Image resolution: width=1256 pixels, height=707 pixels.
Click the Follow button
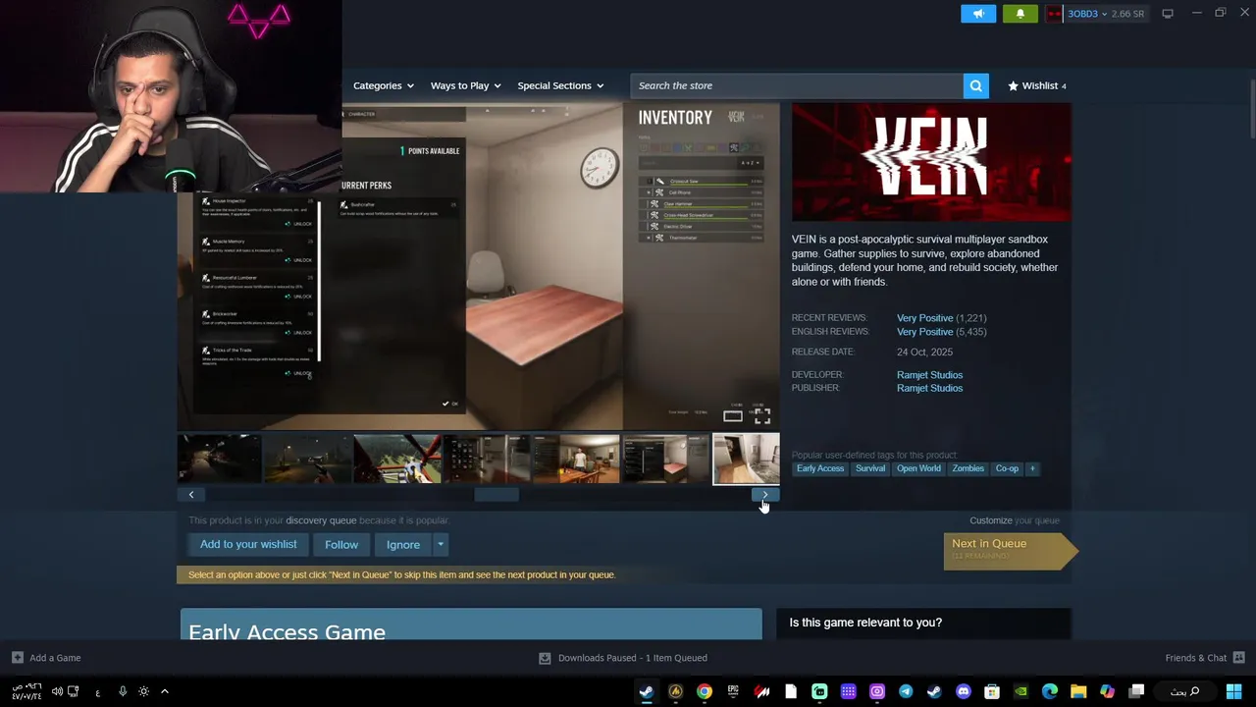341,544
